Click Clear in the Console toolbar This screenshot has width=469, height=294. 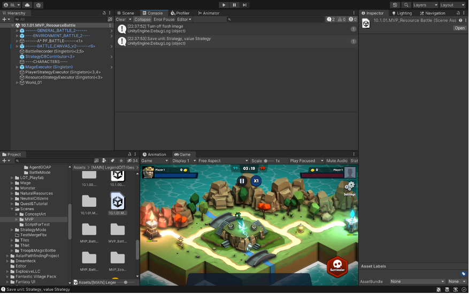click(121, 19)
